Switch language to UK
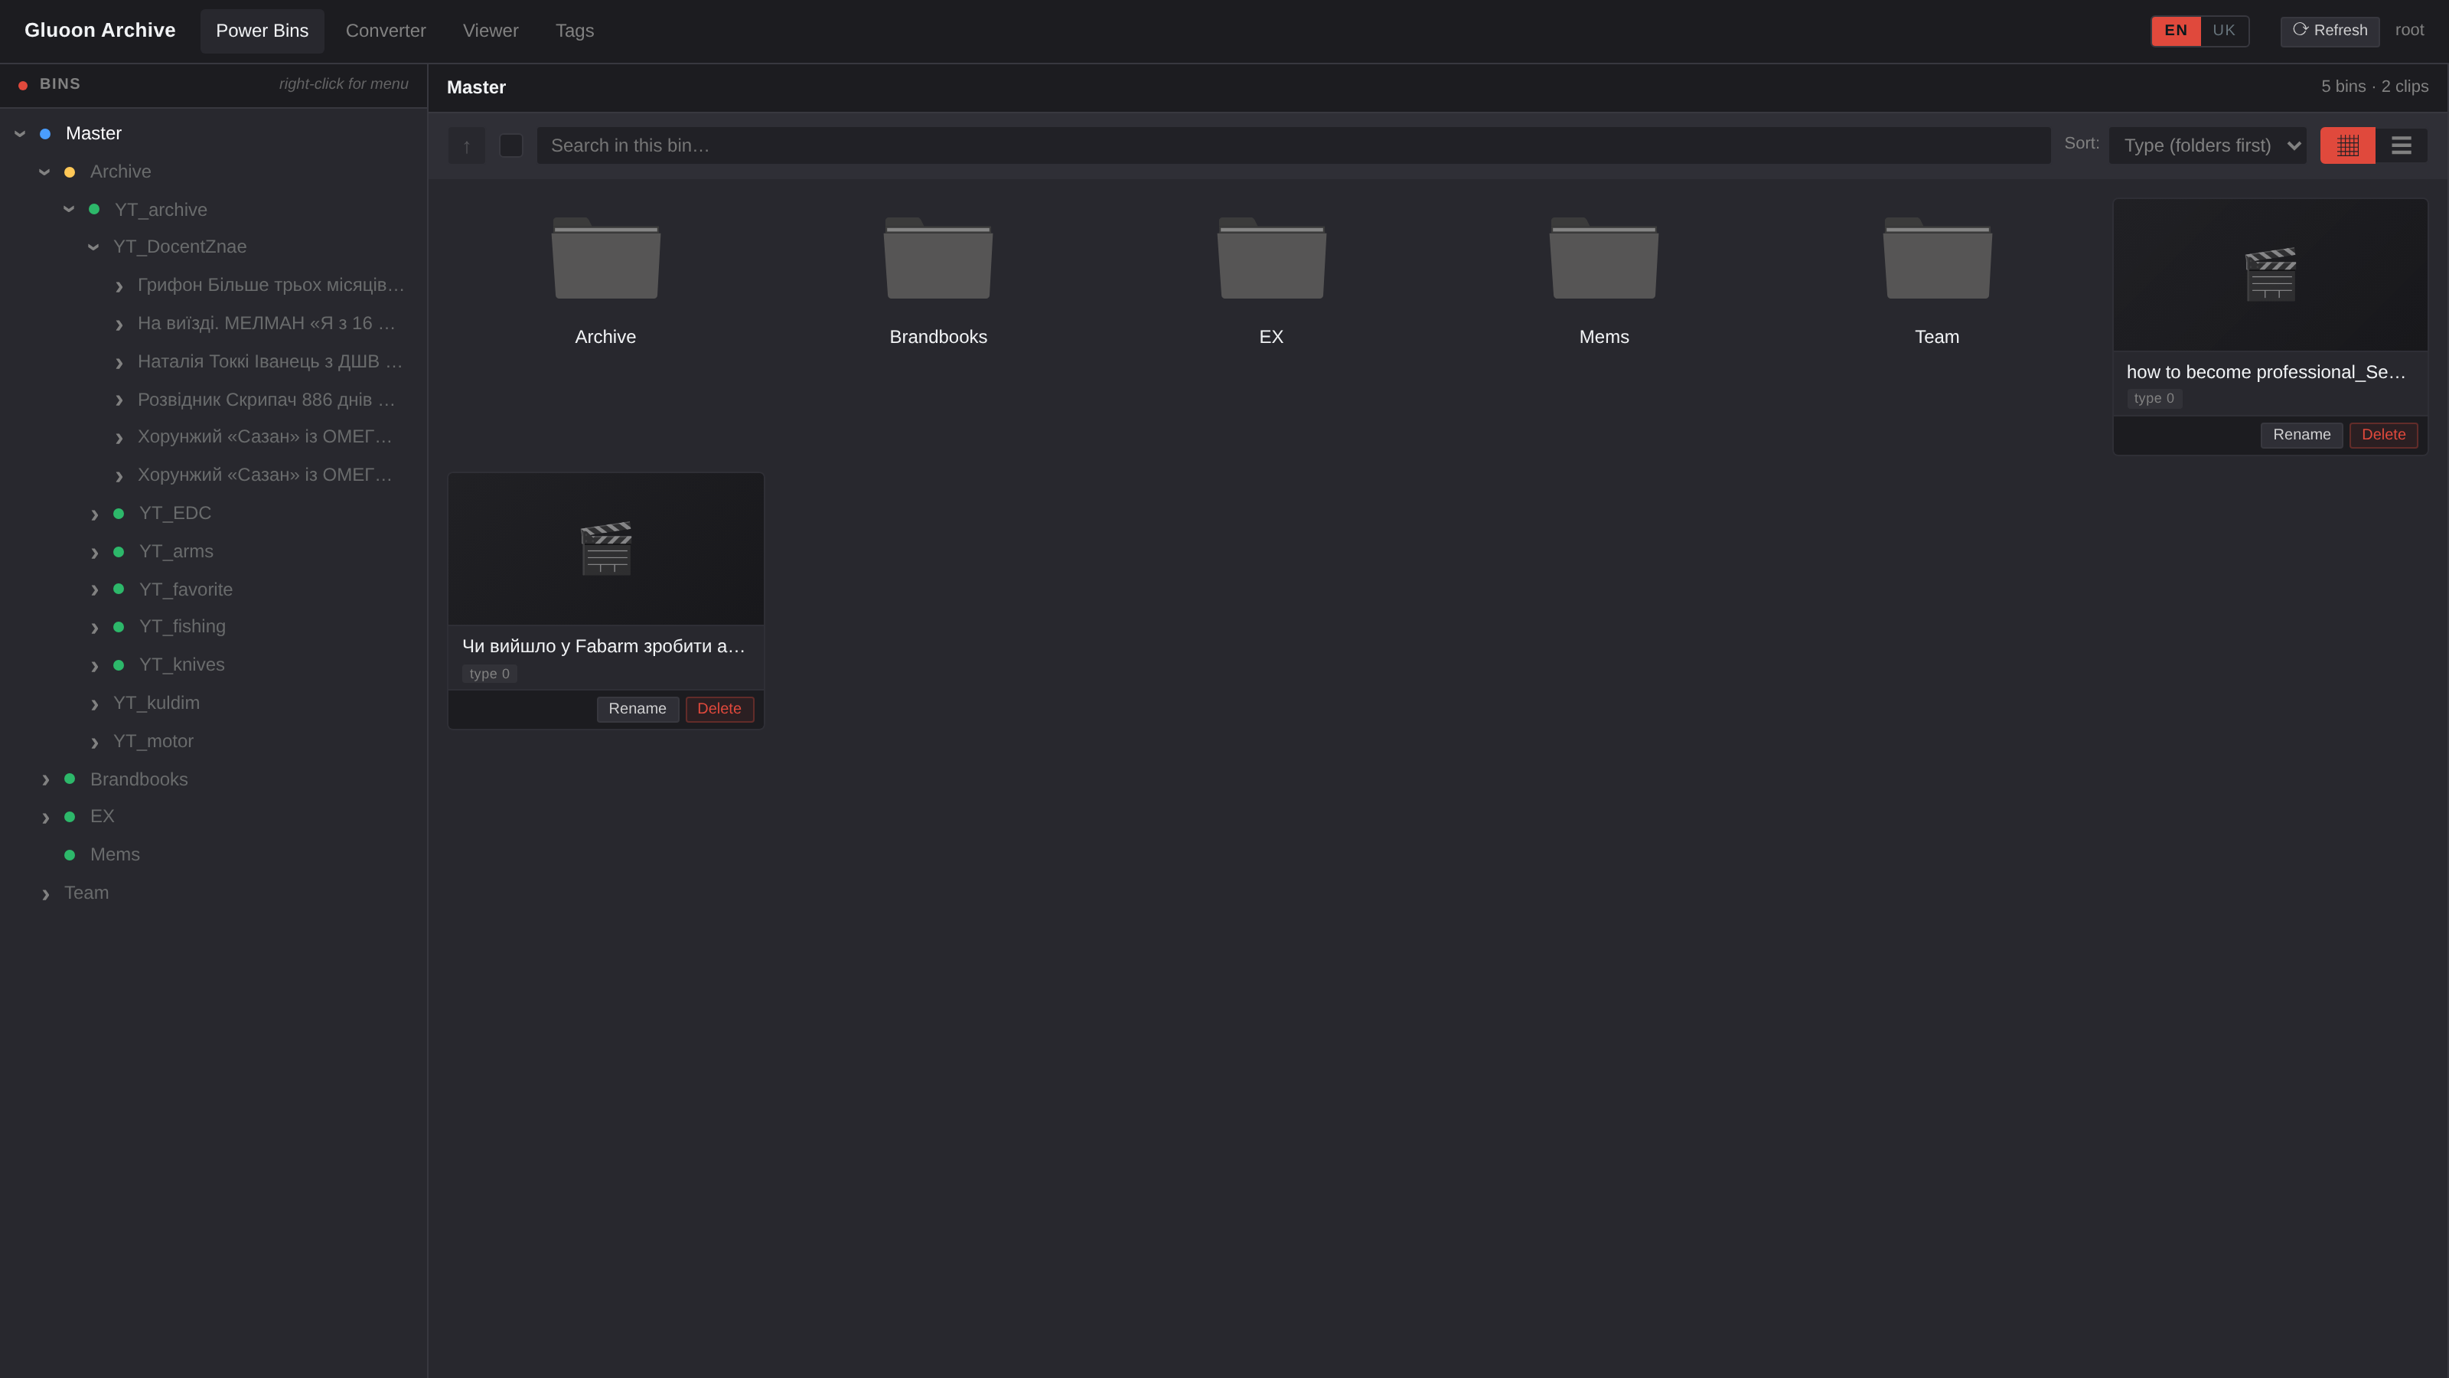Viewport: 2449px width, 1378px height. (x=2225, y=31)
